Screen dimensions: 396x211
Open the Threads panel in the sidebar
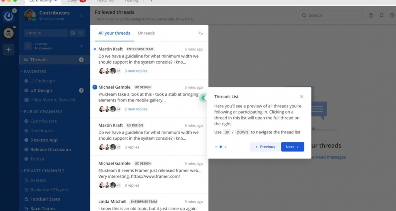point(39,59)
